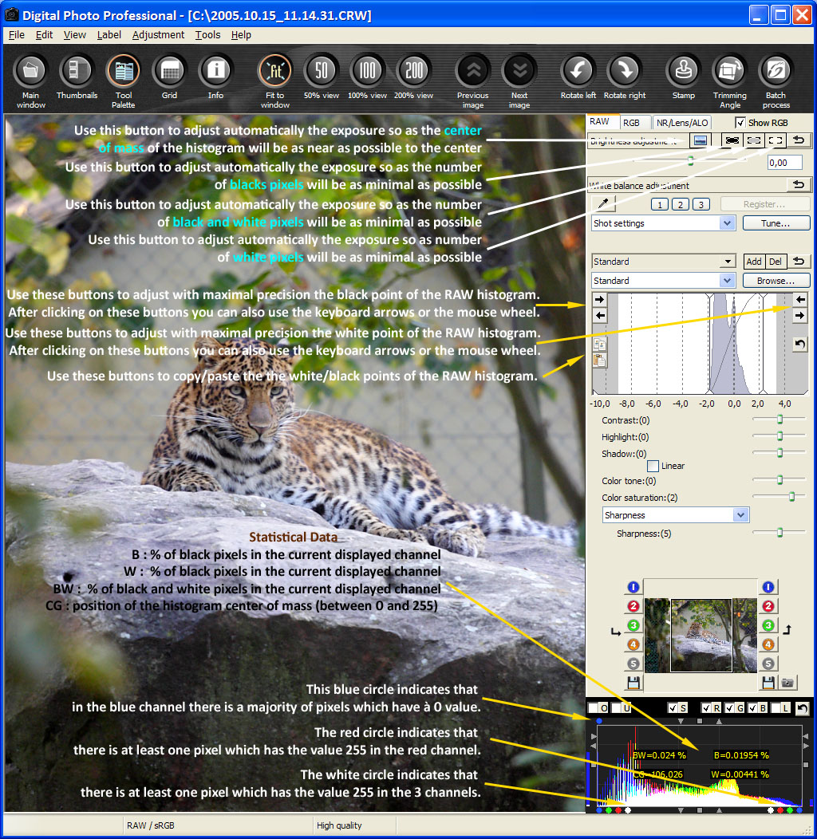This screenshot has height=839, width=817.
Task: Open the Adjustment menu
Action: point(159,35)
